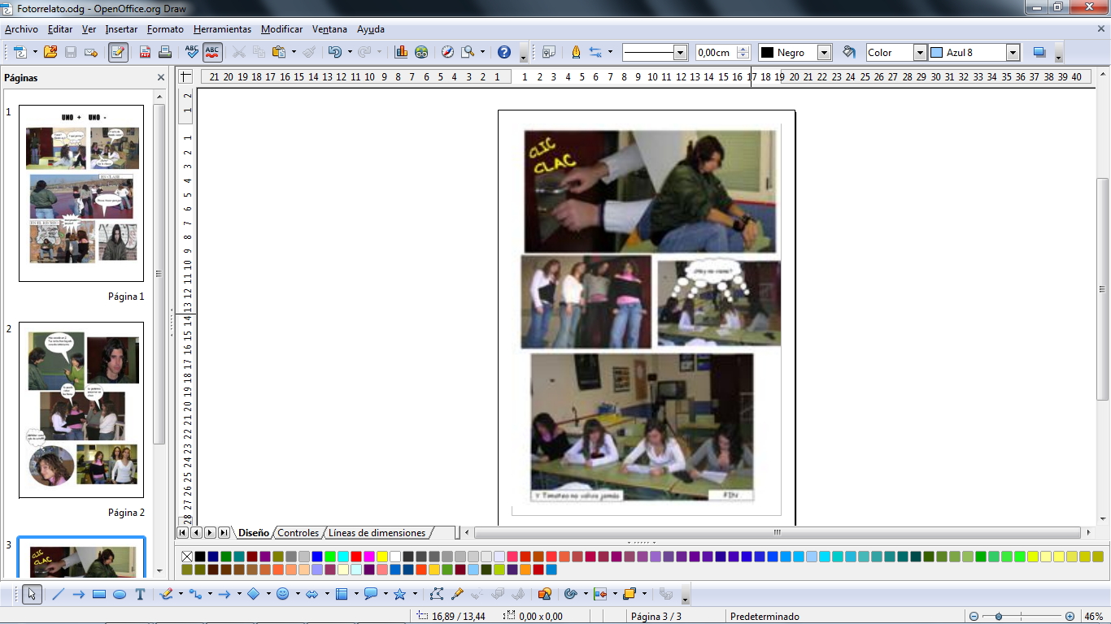Close the Páginas panel
Screen dimensions: 1111x624
pyautogui.click(x=161, y=78)
